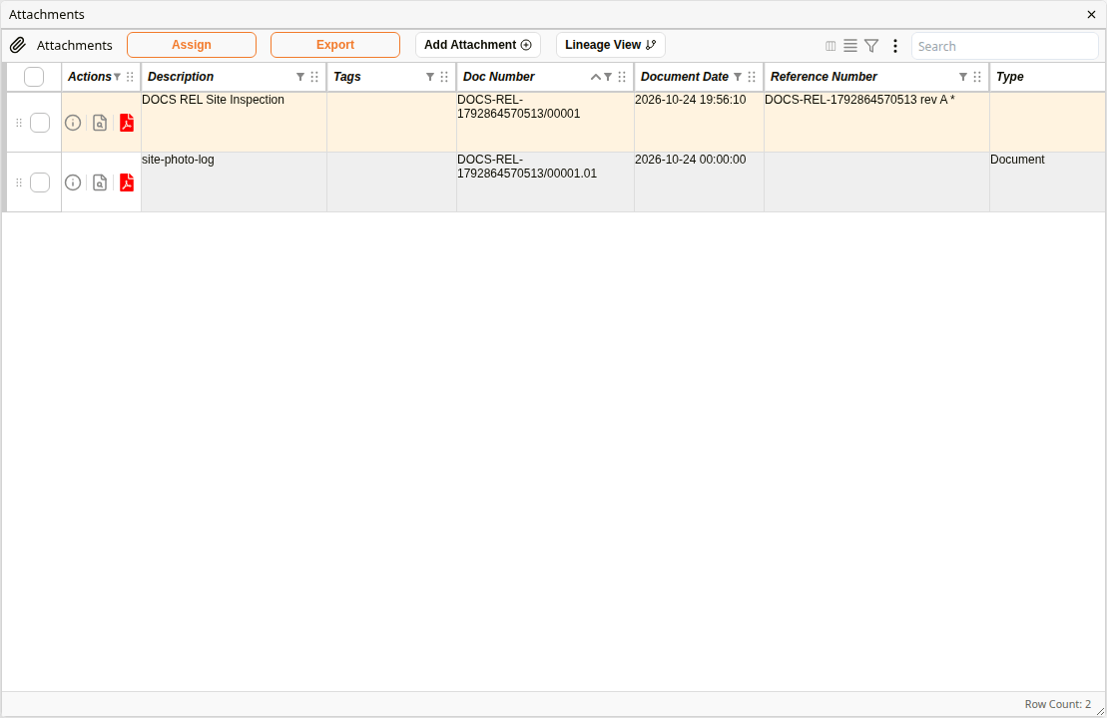Open the Description column filter
This screenshot has height=718, width=1107.
tap(300, 77)
